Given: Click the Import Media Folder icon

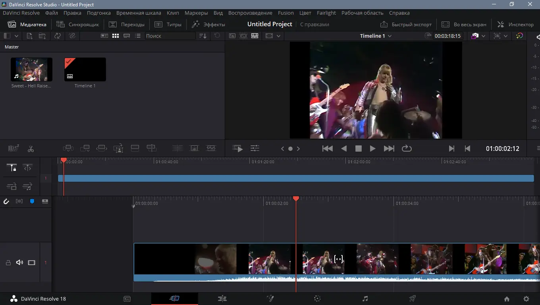Looking at the screenshot, I should pyautogui.click(x=42, y=36).
